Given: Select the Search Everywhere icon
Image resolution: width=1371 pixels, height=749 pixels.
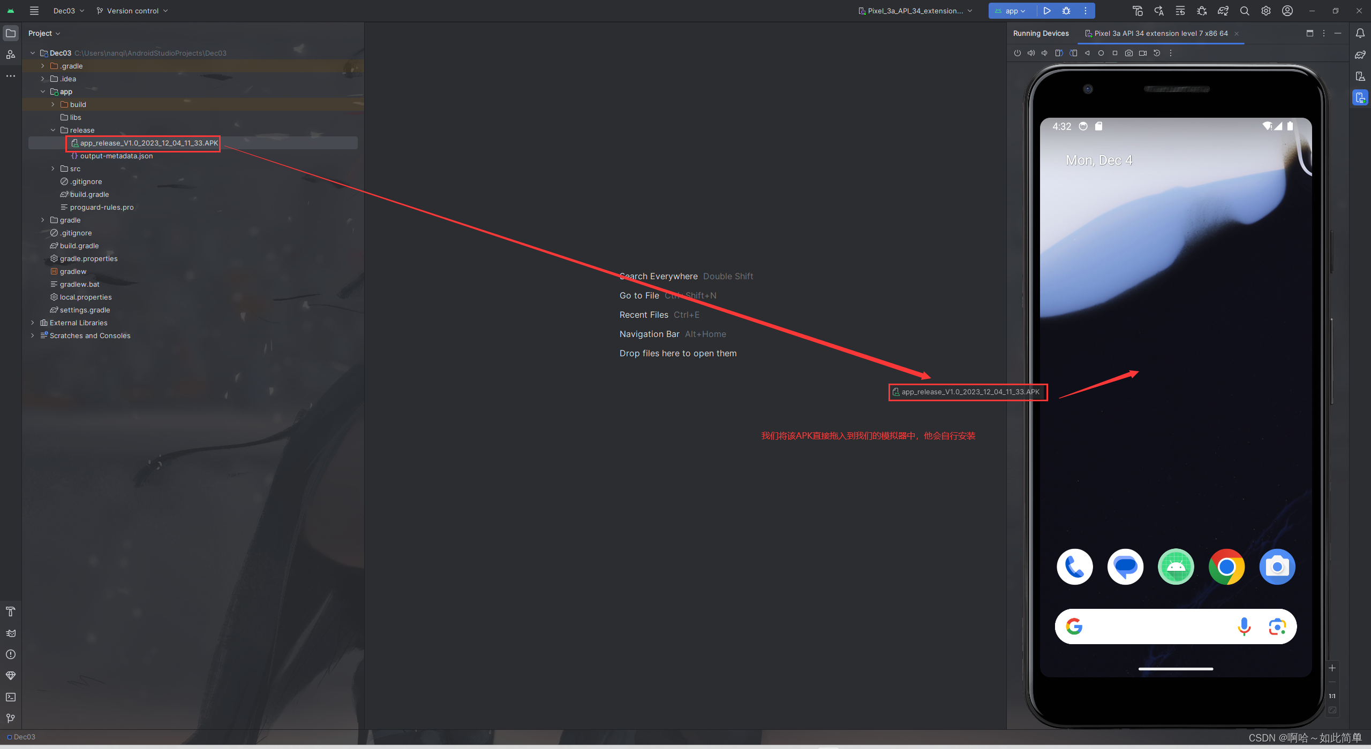Looking at the screenshot, I should (1245, 10).
